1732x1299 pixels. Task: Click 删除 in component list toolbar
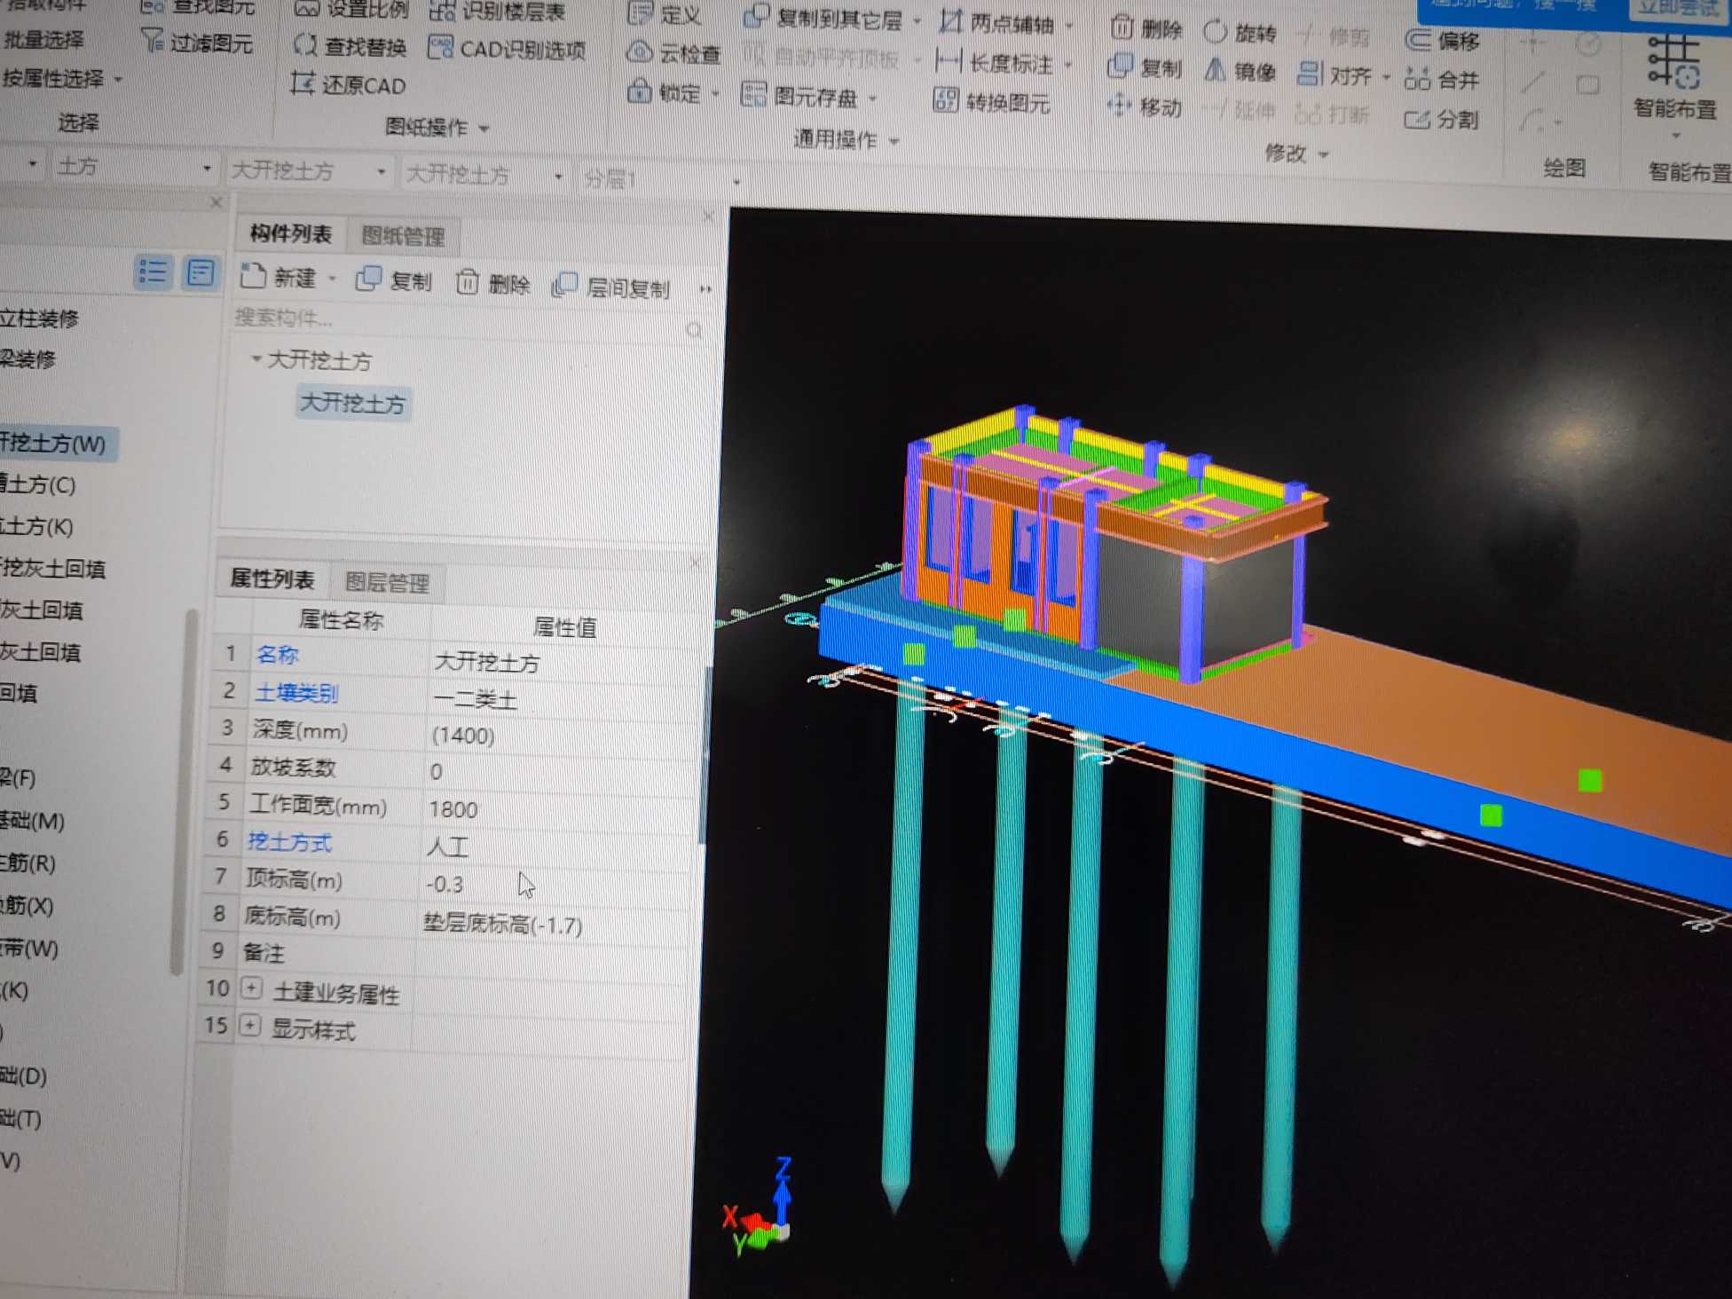tap(493, 283)
